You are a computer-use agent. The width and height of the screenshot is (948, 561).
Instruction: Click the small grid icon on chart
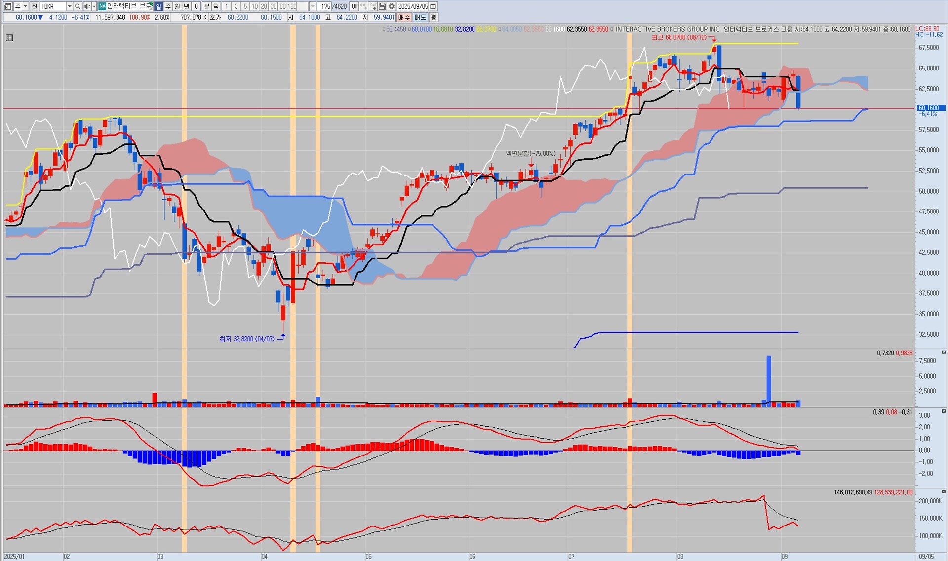[9, 37]
